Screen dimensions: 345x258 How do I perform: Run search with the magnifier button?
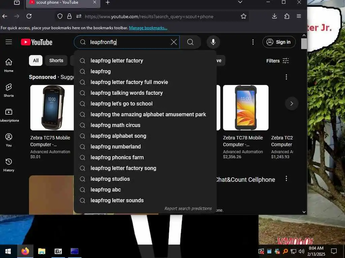point(190,42)
